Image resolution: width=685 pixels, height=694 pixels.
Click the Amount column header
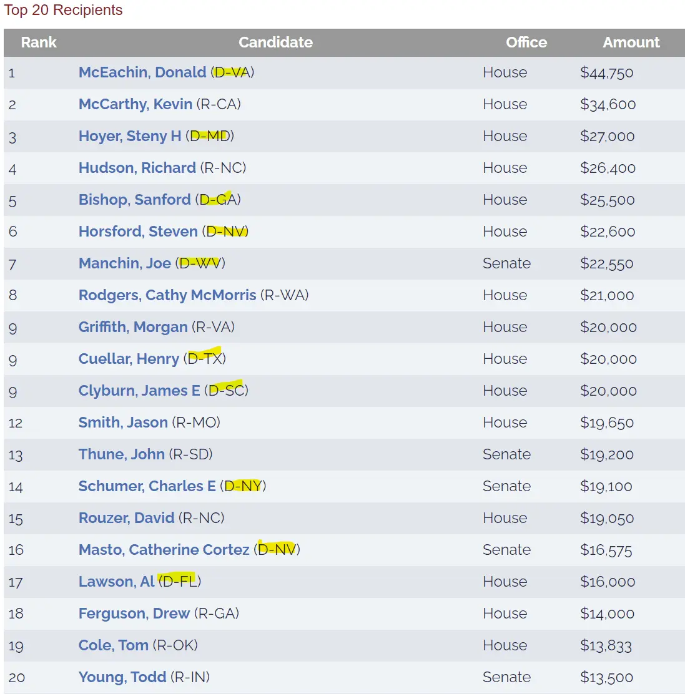click(x=631, y=42)
